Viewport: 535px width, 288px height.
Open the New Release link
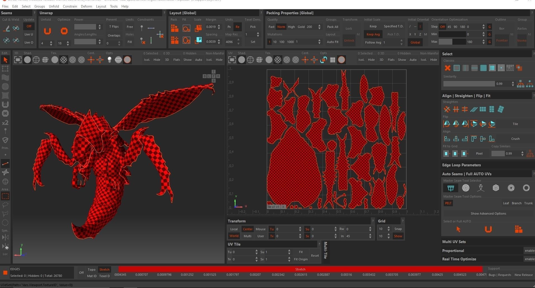[x=524, y=275]
